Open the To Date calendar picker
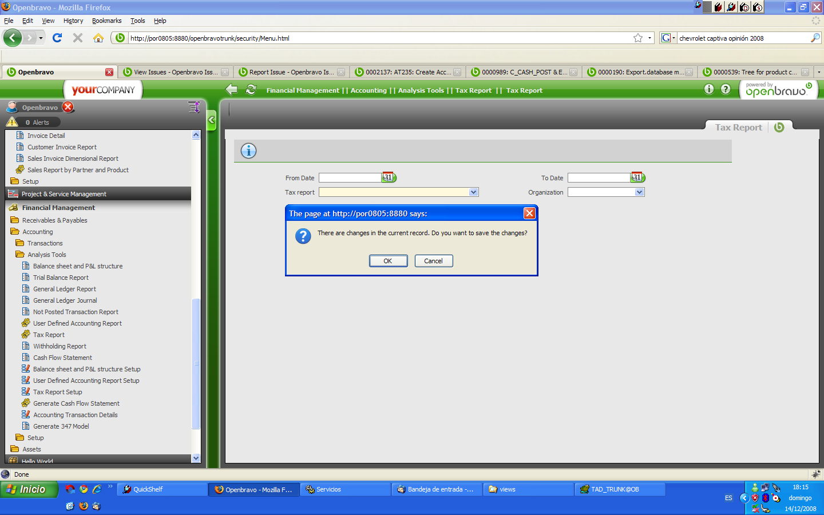Viewport: 824px width, 515px height. click(638, 177)
